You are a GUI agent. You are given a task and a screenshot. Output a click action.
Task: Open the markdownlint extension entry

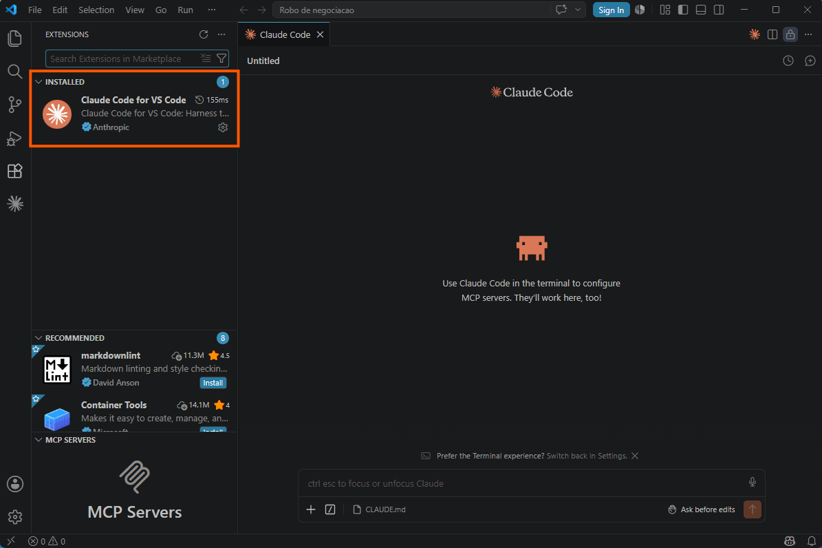(x=135, y=369)
